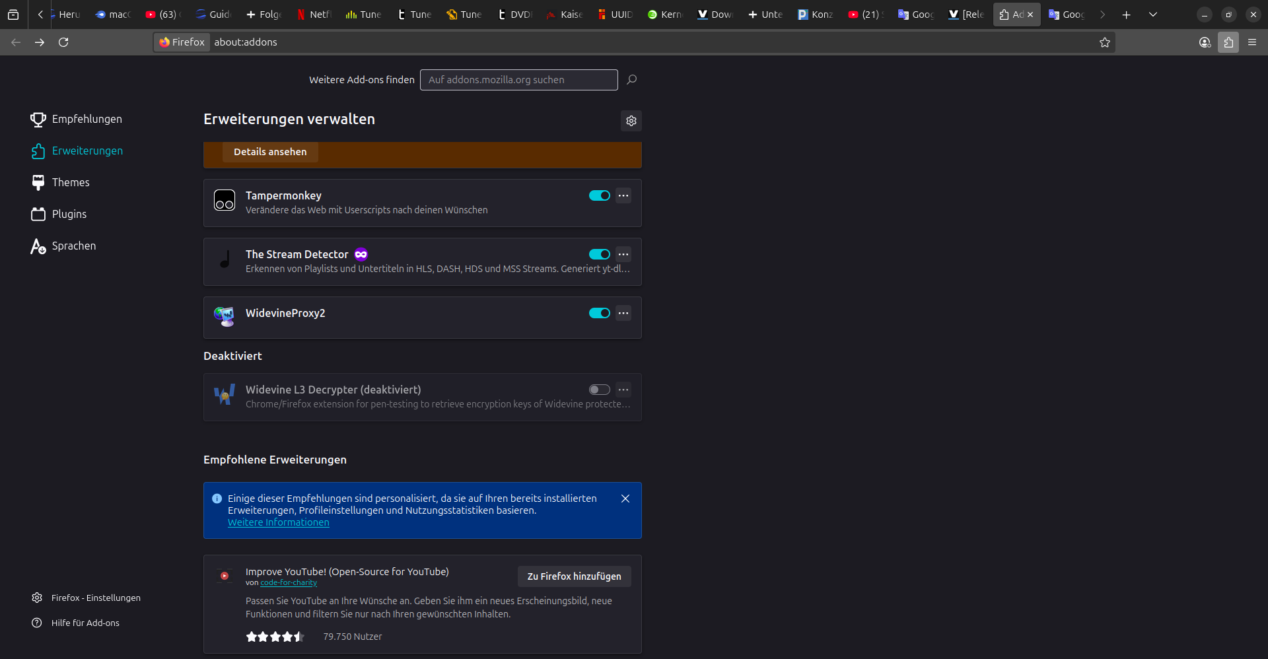The width and height of the screenshot is (1268, 659).
Task: Disable the Tampermonkey extension
Action: [x=600, y=195]
